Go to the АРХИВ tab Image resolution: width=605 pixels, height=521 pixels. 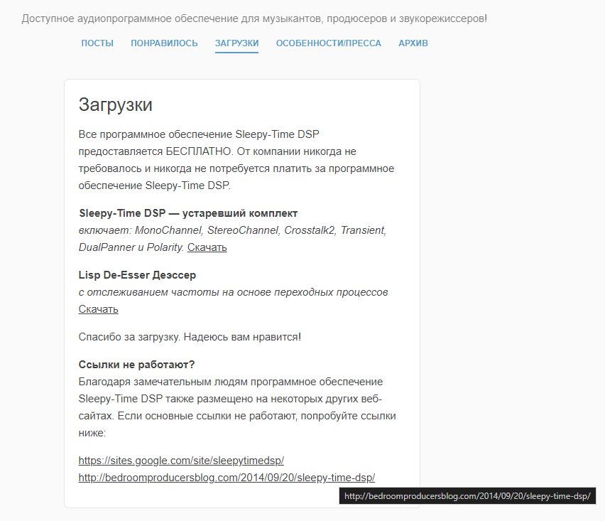pos(413,43)
